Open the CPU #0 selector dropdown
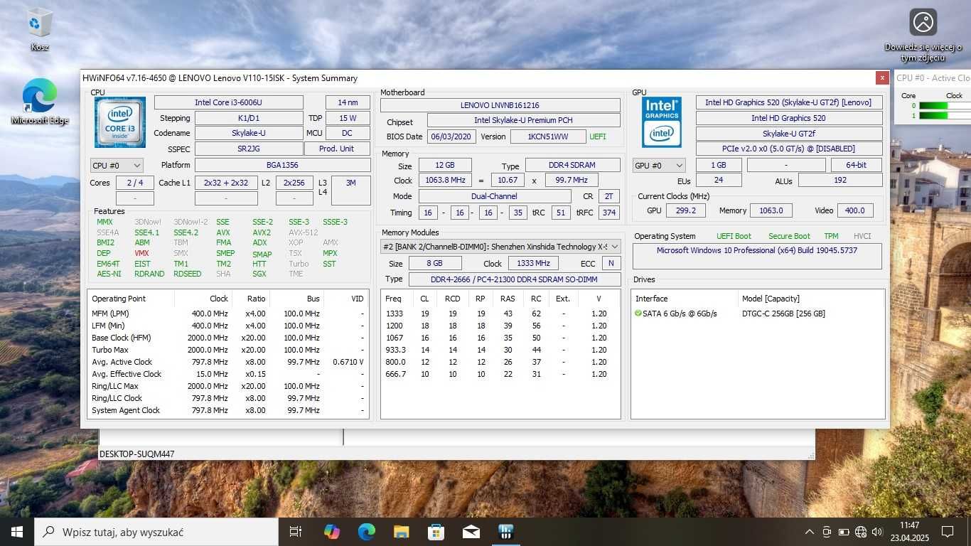The image size is (971, 546). coord(117,165)
